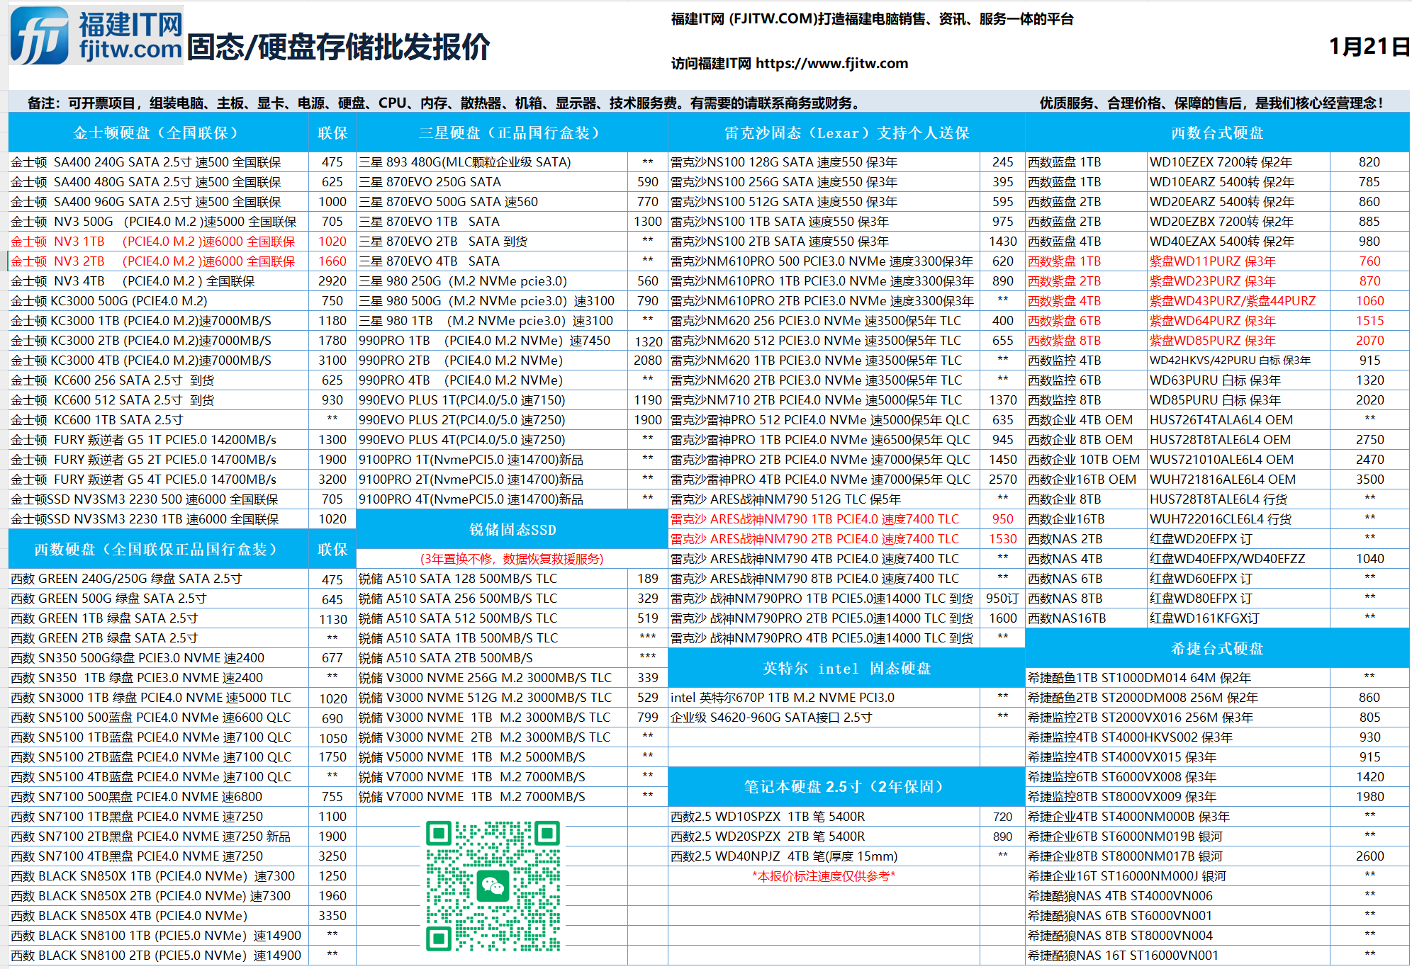
Task: Click the WeChat icon inside QR code
Action: coord(493,885)
